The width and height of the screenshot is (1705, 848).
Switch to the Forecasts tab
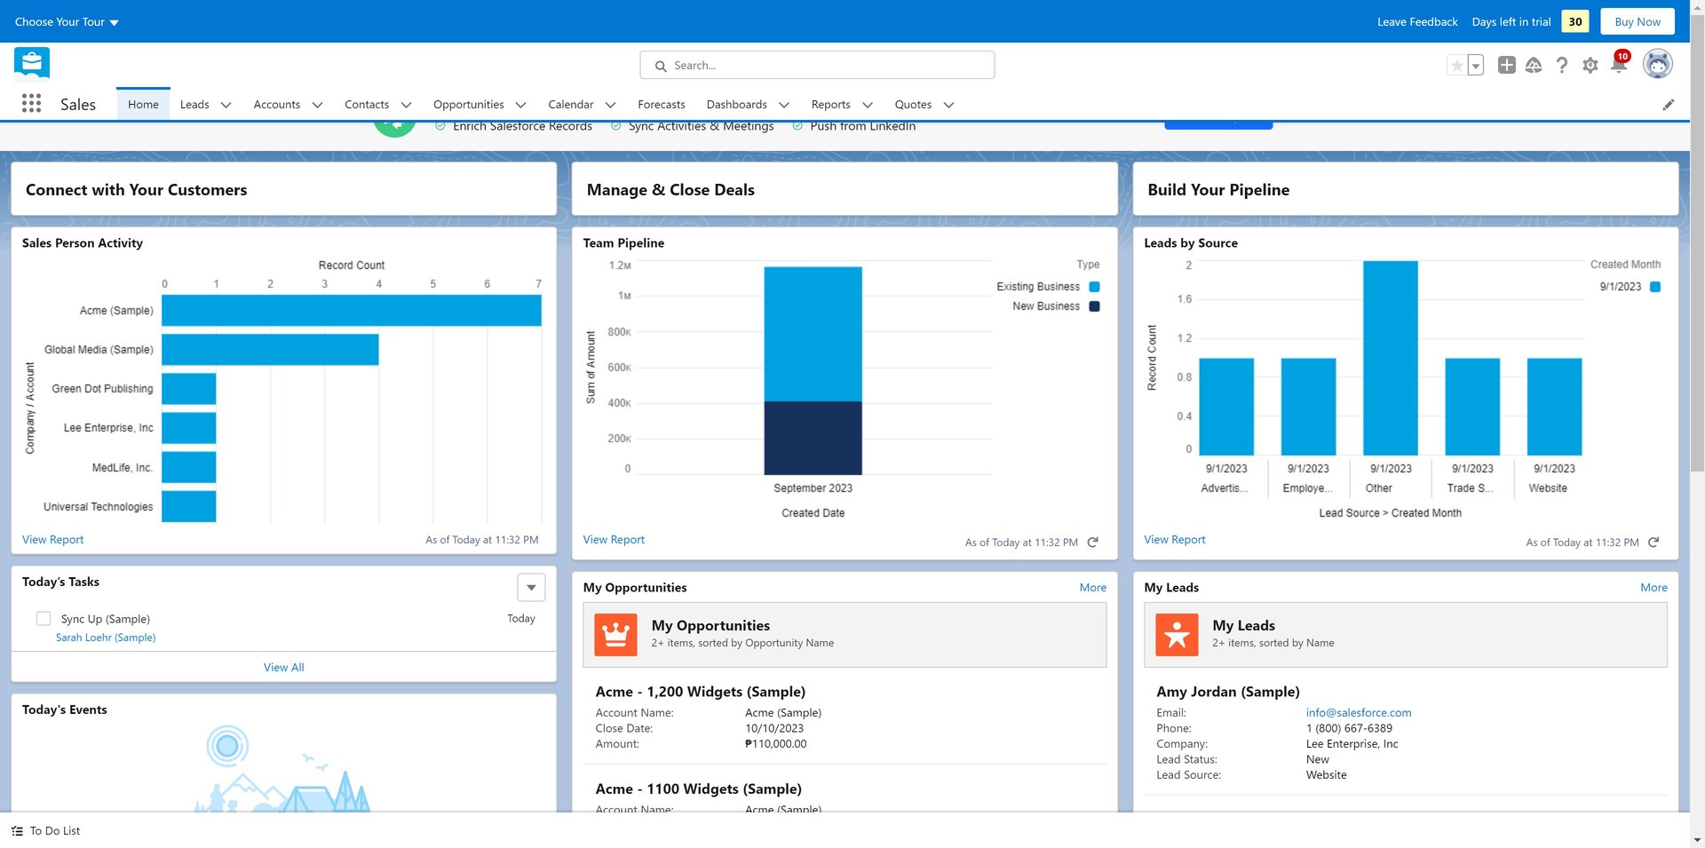pos(661,105)
